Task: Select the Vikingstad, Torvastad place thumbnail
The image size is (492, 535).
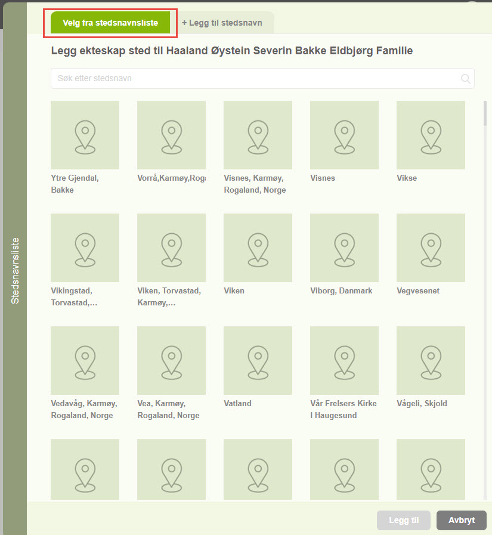Action: (85, 248)
